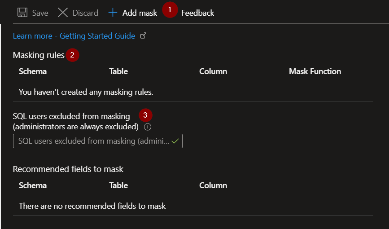Select 'There are no recommended fields to mask' row

(193, 206)
